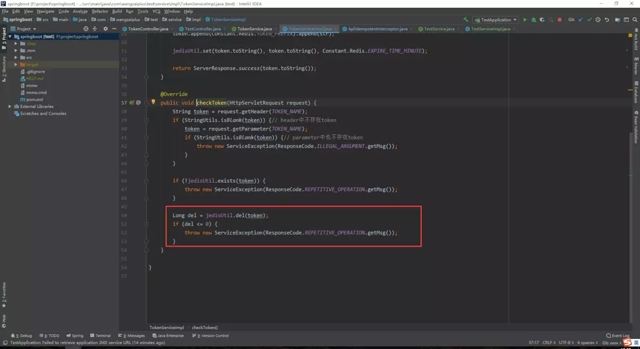Open the Version Control tool window

click(x=210, y=336)
